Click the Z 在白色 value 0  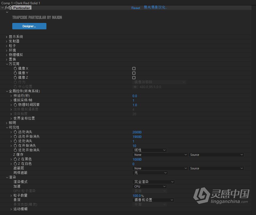tap(133, 164)
